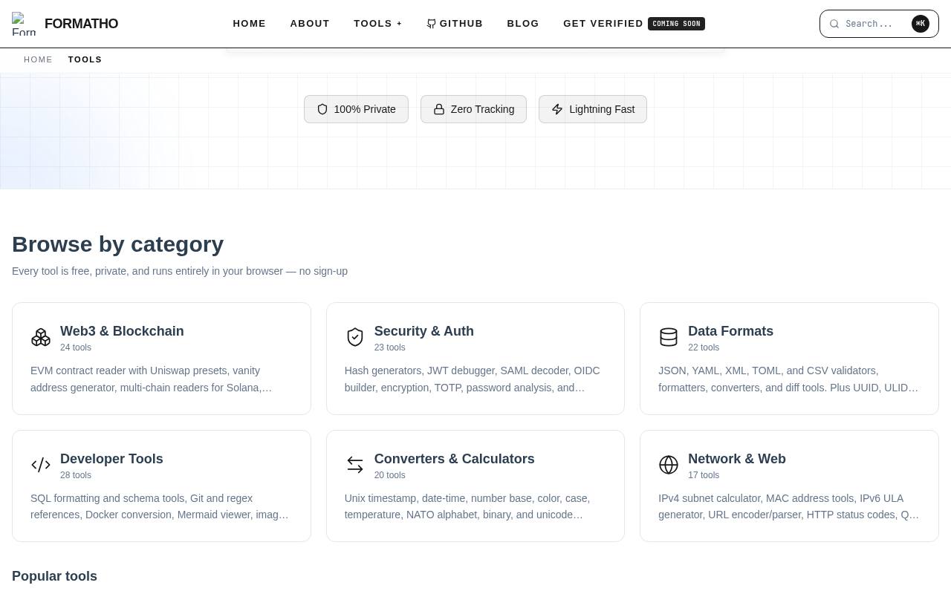Open the Home nav item
The height and width of the screenshot is (594, 951).
tap(250, 24)
